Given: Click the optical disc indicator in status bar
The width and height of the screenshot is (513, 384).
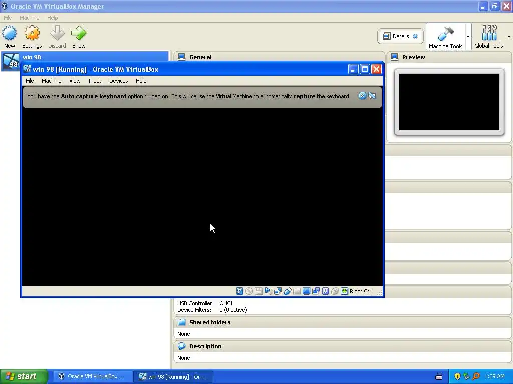Looking at the screenshot, I should click(x=249, y=291).
